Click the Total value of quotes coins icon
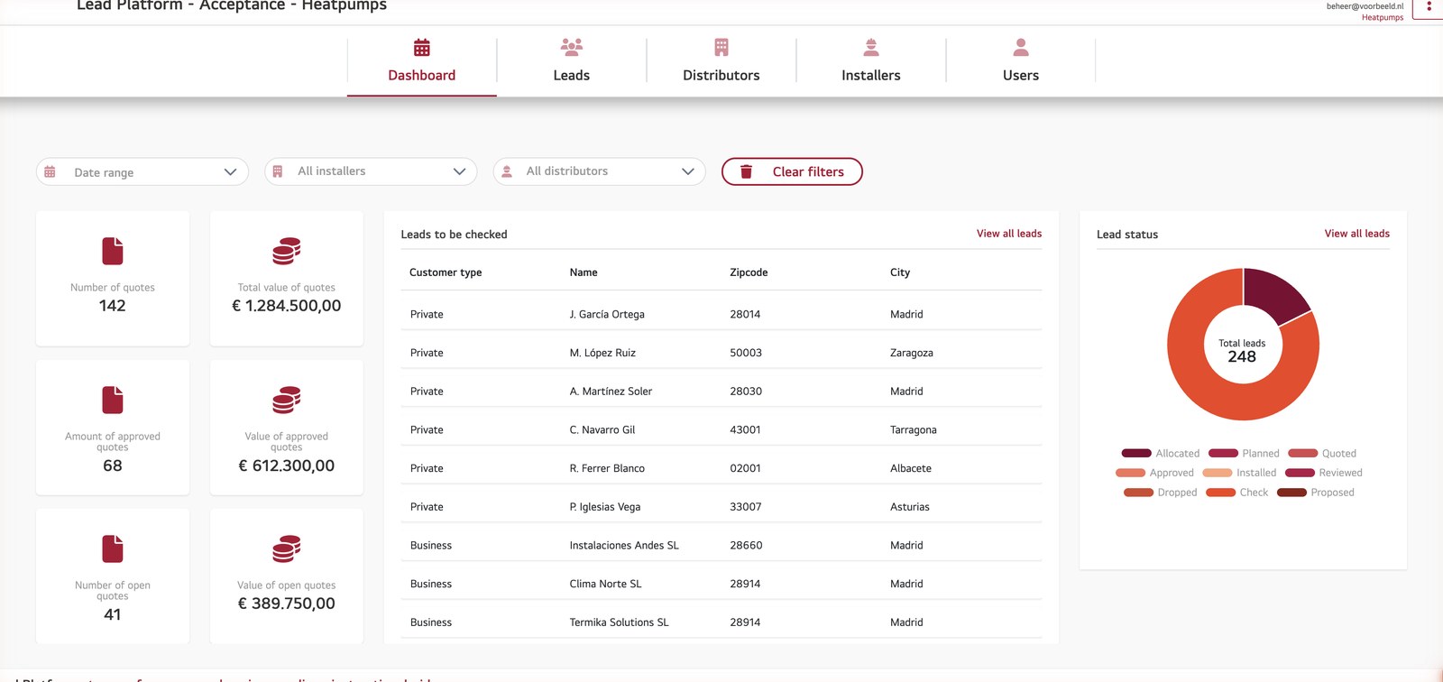The width and height of the screenshot is (1443, 682). [287, 251]
